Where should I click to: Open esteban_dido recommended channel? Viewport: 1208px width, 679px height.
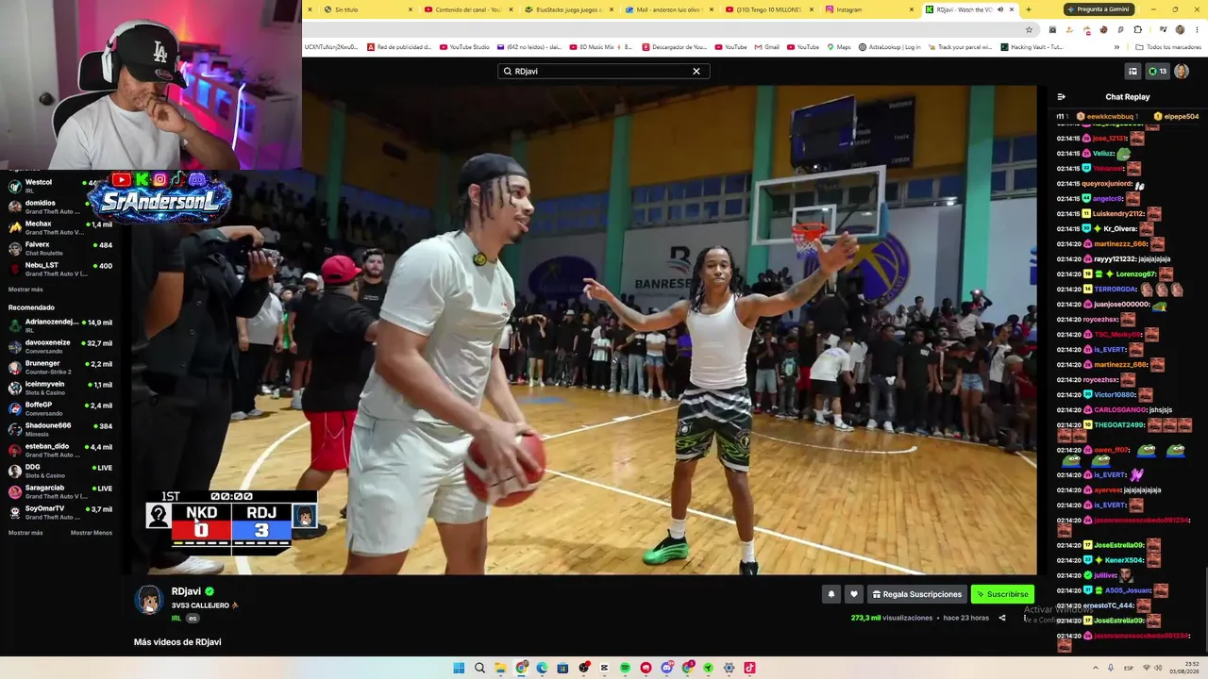(x=60, y=450)
